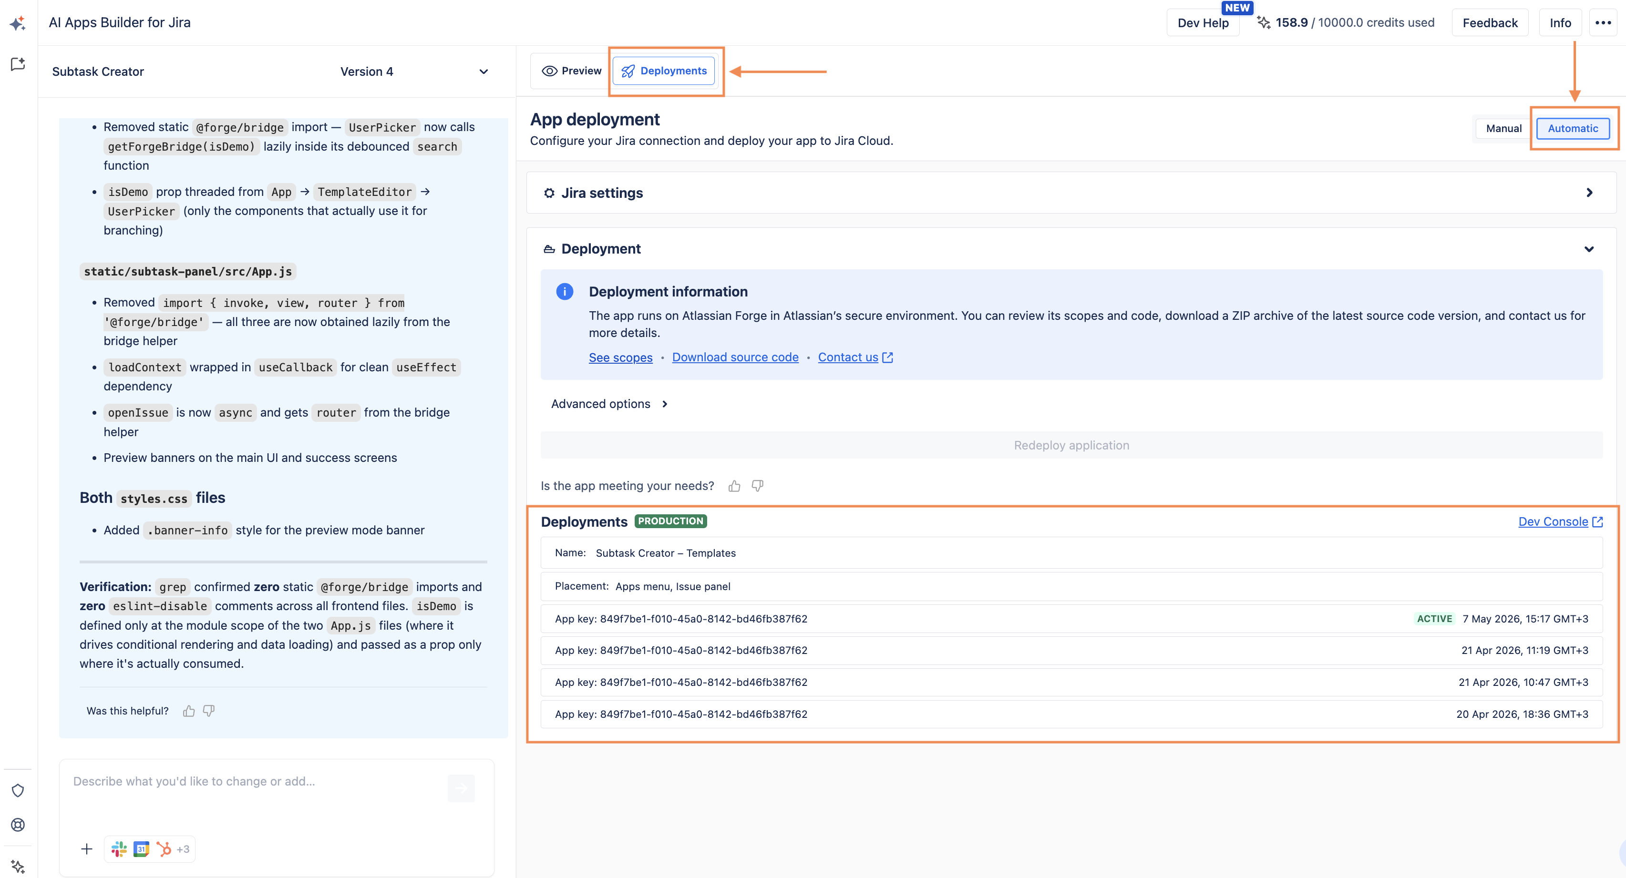Click the rocket icon on Deployments tab

point(628,71)
